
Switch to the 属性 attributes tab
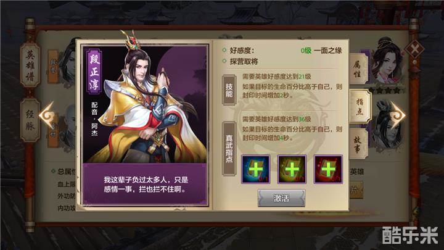(x=358, y=69)
